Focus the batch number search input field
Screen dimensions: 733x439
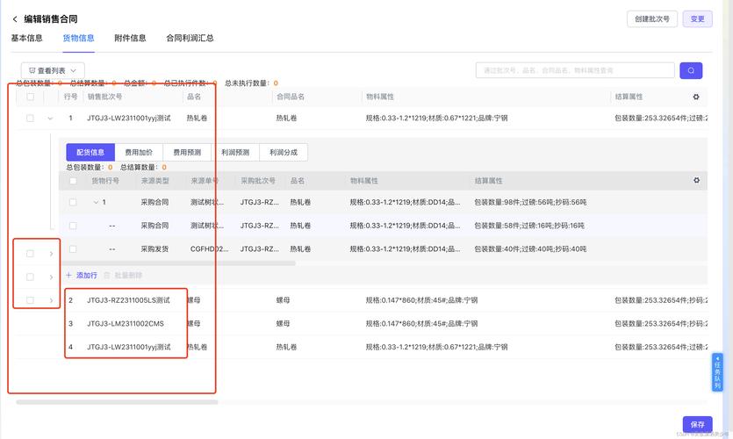tap(575, 70)
